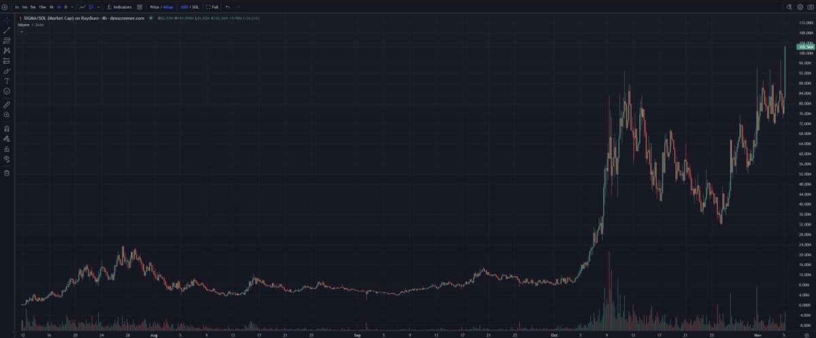Switch chart to MCap mode

tap(168, 7)
